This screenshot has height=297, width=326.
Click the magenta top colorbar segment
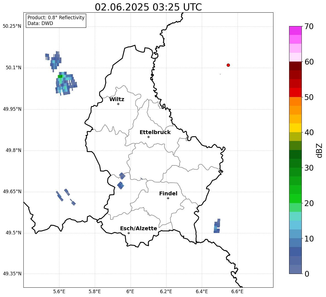click(x=295, y=30)
